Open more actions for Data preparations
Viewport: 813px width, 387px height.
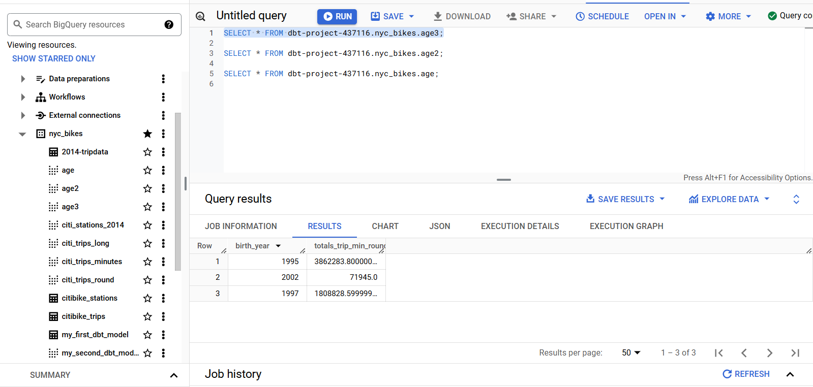coord(163,79)
